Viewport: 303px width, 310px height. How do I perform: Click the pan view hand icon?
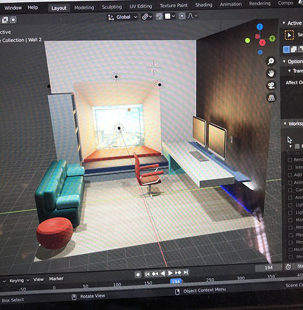(x=271, y=74)
